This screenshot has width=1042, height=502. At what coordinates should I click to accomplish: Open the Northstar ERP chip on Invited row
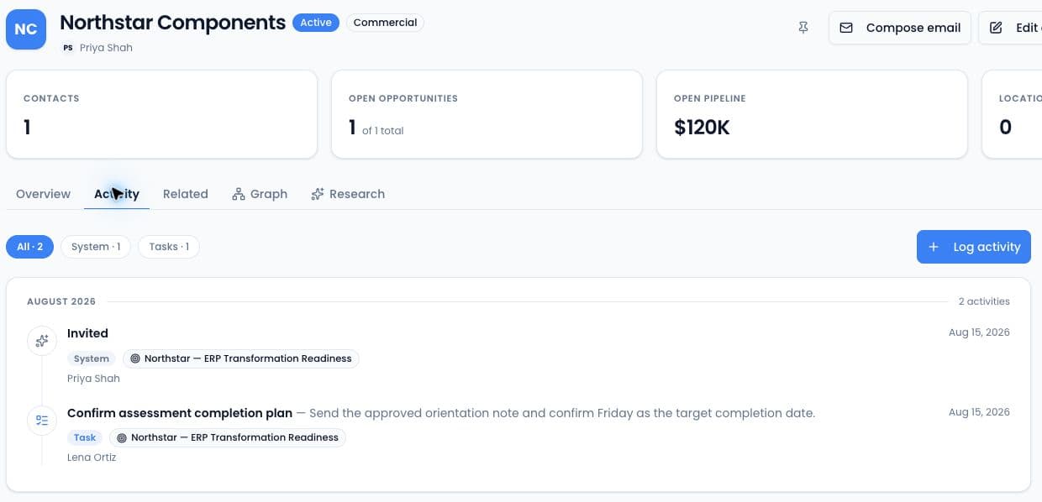241,358
